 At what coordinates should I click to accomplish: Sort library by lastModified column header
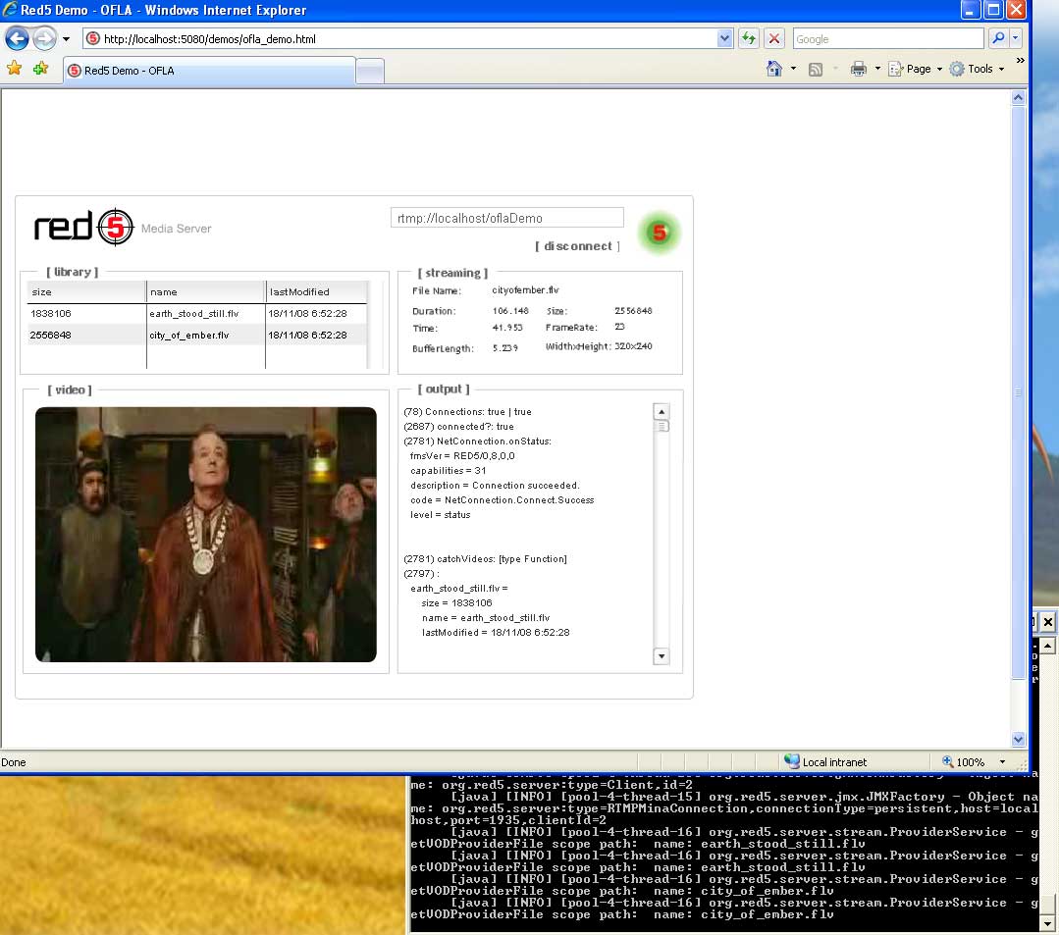tap(316, 291)
